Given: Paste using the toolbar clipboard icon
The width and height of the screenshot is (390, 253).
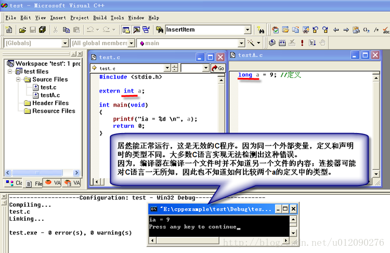Looking at the screenshot, I should click(x=76, y=30).
